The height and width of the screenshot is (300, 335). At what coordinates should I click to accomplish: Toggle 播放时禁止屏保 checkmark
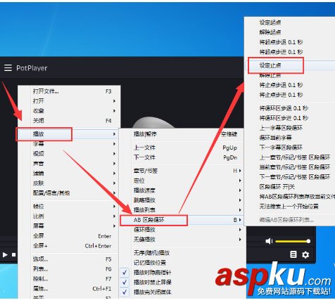pos(125,282)
